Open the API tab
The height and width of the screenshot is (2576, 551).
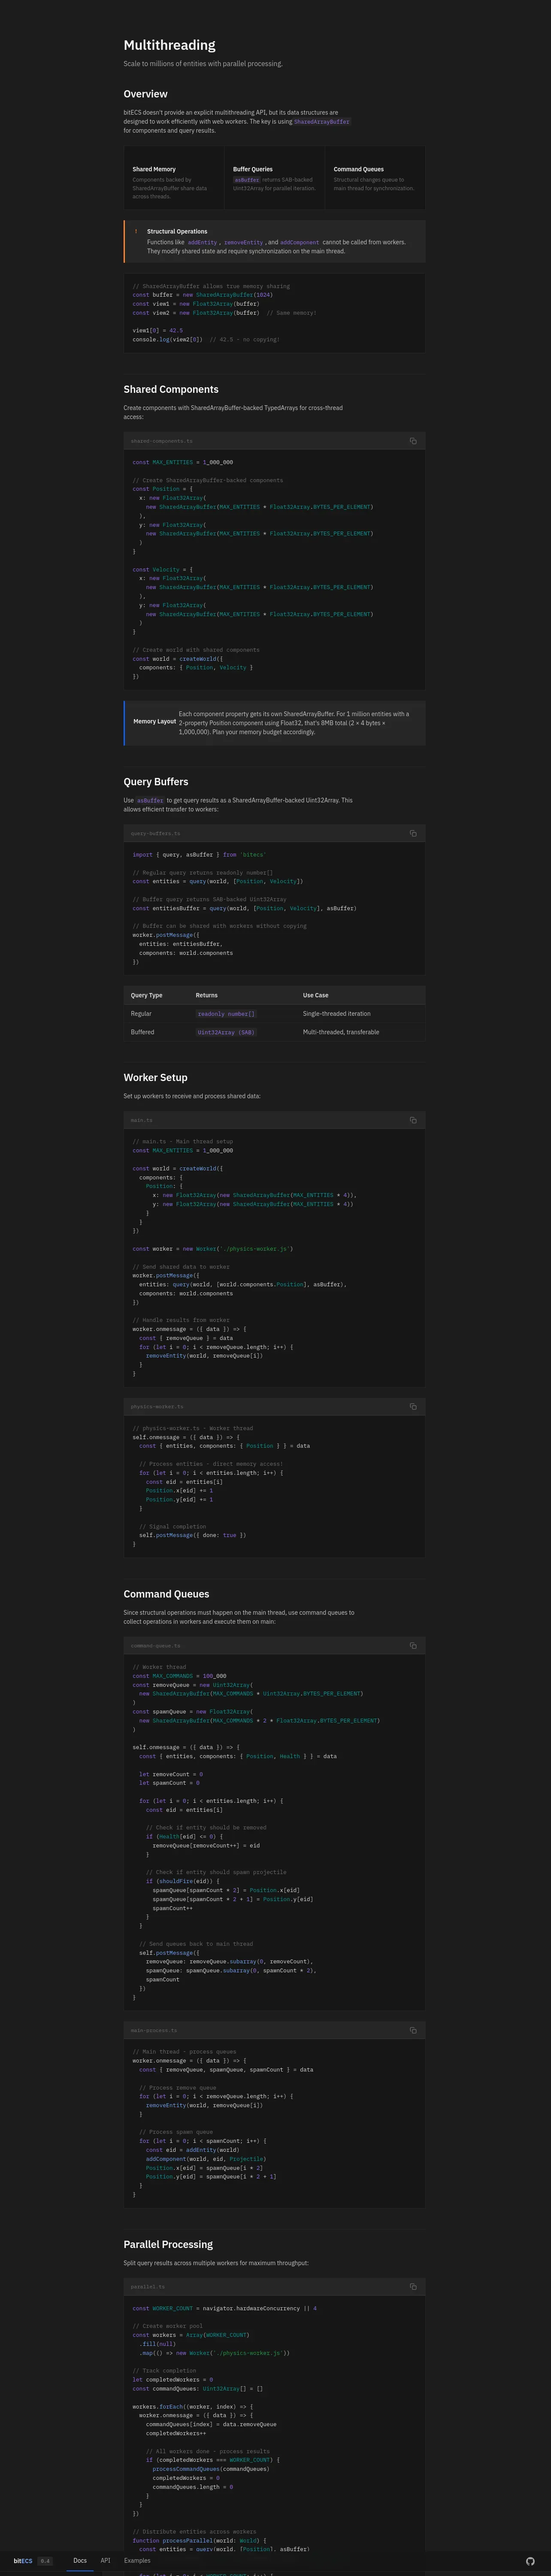click(x=105, y=2561)
